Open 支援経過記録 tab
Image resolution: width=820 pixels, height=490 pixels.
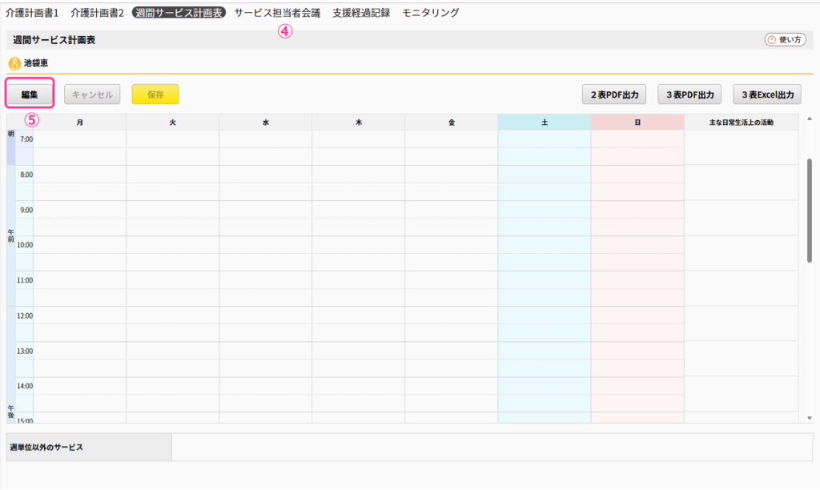tap(361, 13)
